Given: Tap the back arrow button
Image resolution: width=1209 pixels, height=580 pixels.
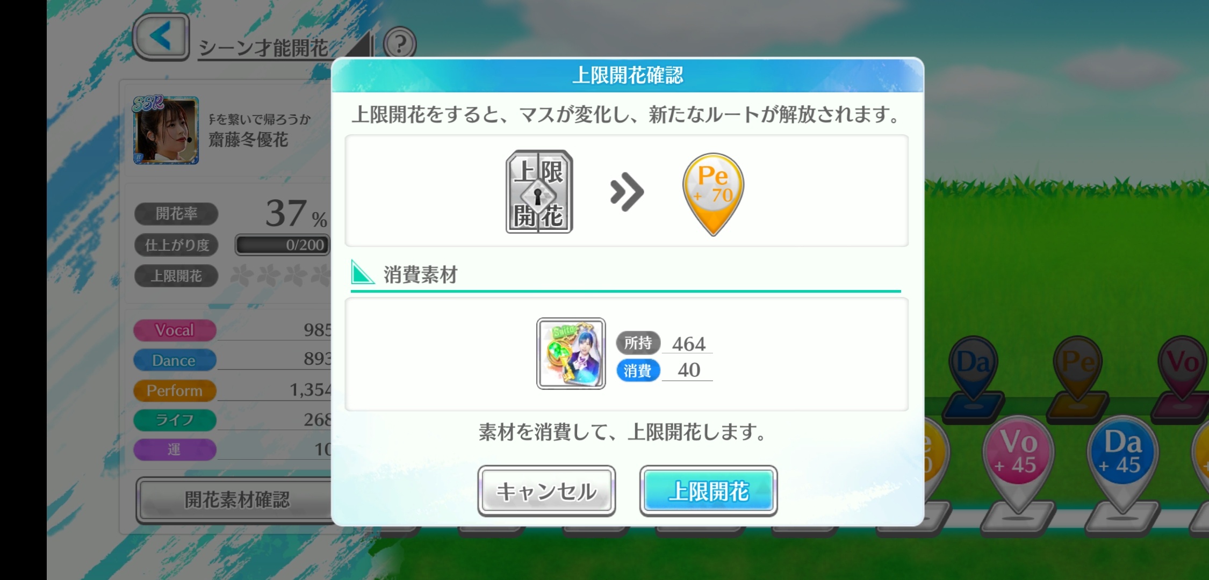Looking at the screenshot, I should (x=161, y=37).
